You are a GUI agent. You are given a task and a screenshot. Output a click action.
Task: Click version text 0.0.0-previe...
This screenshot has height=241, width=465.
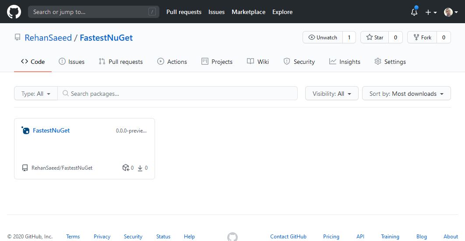(x=131, y=131)
